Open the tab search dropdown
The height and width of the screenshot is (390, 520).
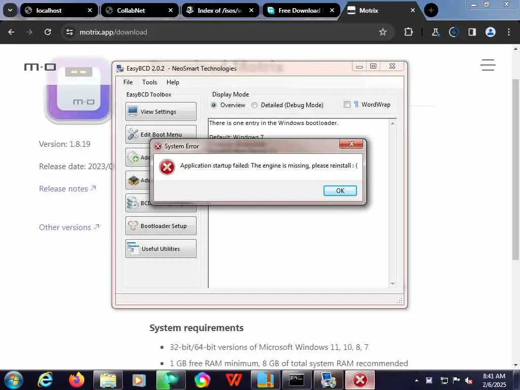pyautogui.click(x=10, y=10)
